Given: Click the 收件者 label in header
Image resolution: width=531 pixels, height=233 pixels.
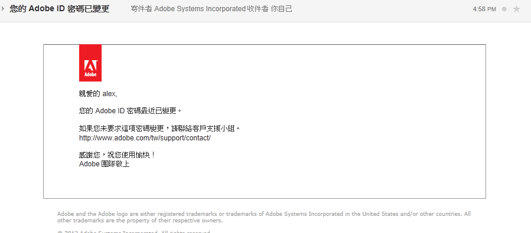Looking at the screenshot, I should point(258,9).
